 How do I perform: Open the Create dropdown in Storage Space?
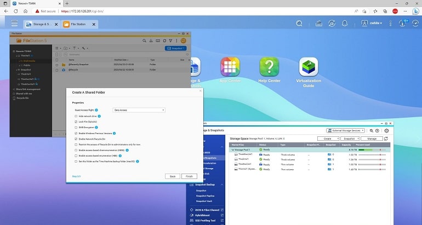(328, 139)
